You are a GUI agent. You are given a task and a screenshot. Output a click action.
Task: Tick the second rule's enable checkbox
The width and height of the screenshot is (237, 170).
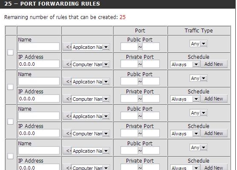[10, 87]
